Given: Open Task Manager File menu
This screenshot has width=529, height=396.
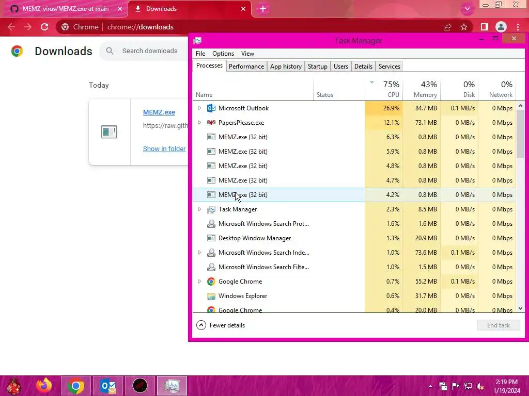Looking at the screenshot, I should tap(200, 54).
